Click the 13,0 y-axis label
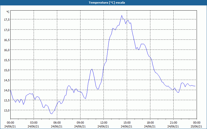 (x=7, y=110)
